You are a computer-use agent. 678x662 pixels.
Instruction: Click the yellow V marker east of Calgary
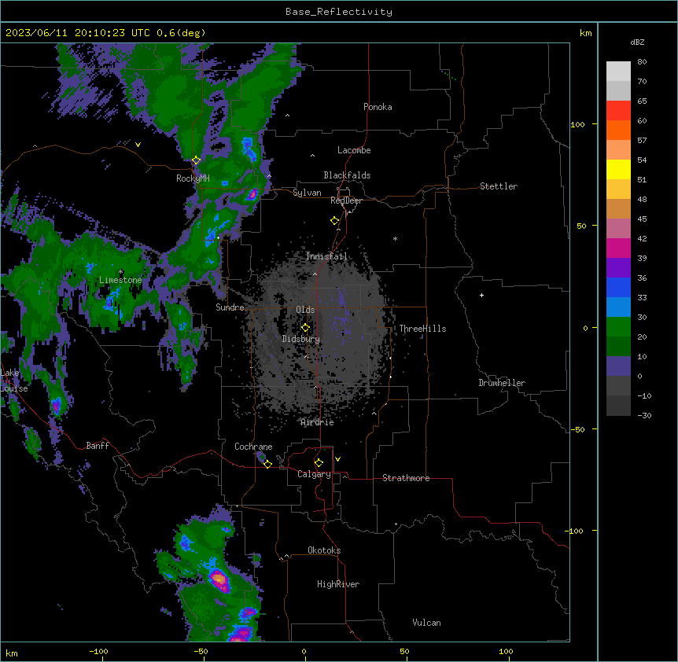337,459
